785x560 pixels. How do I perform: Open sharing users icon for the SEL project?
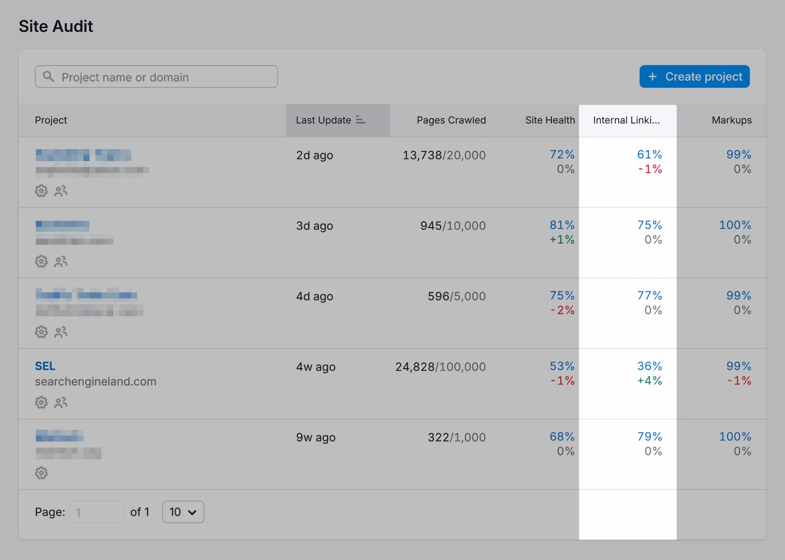click(61, 402)
